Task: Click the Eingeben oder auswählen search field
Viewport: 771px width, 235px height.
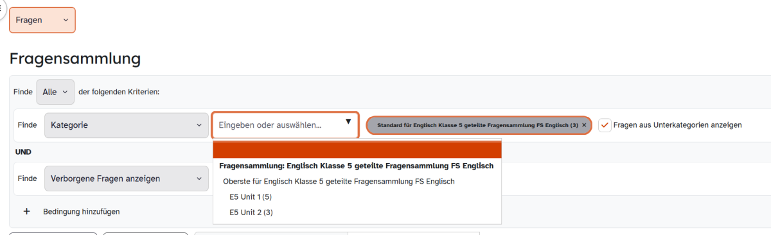Action: click(285, 125)
